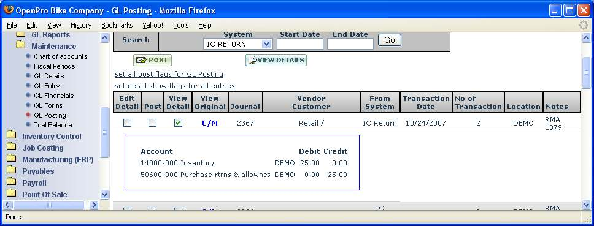Uncheck View Detail box for journal 2367

pos(178,123)
